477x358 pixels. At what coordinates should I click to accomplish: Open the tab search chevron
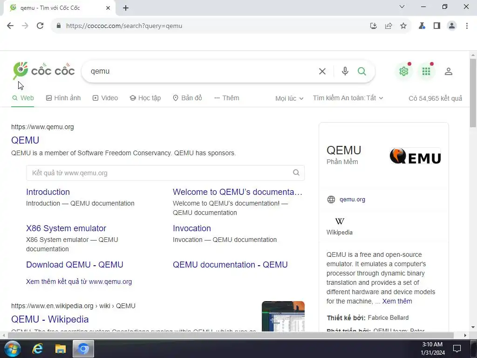(402, 7)
